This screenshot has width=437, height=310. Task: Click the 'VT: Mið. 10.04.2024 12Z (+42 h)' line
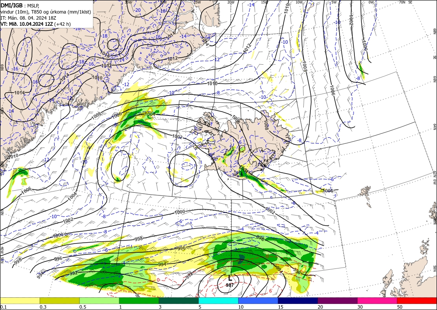pyautogui.click(x=36, y=24)
